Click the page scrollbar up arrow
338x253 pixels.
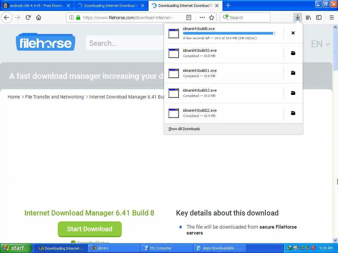[x=335, y=27]
